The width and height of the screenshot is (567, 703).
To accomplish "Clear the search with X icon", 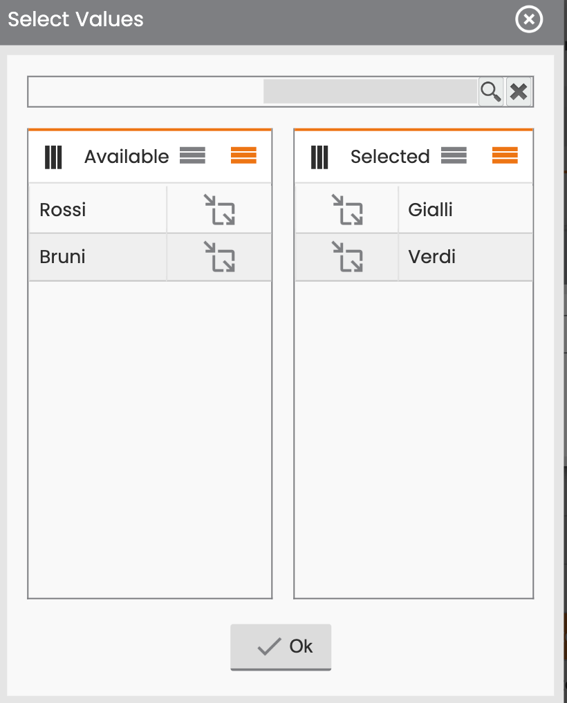I will click(x=519, y=92).
